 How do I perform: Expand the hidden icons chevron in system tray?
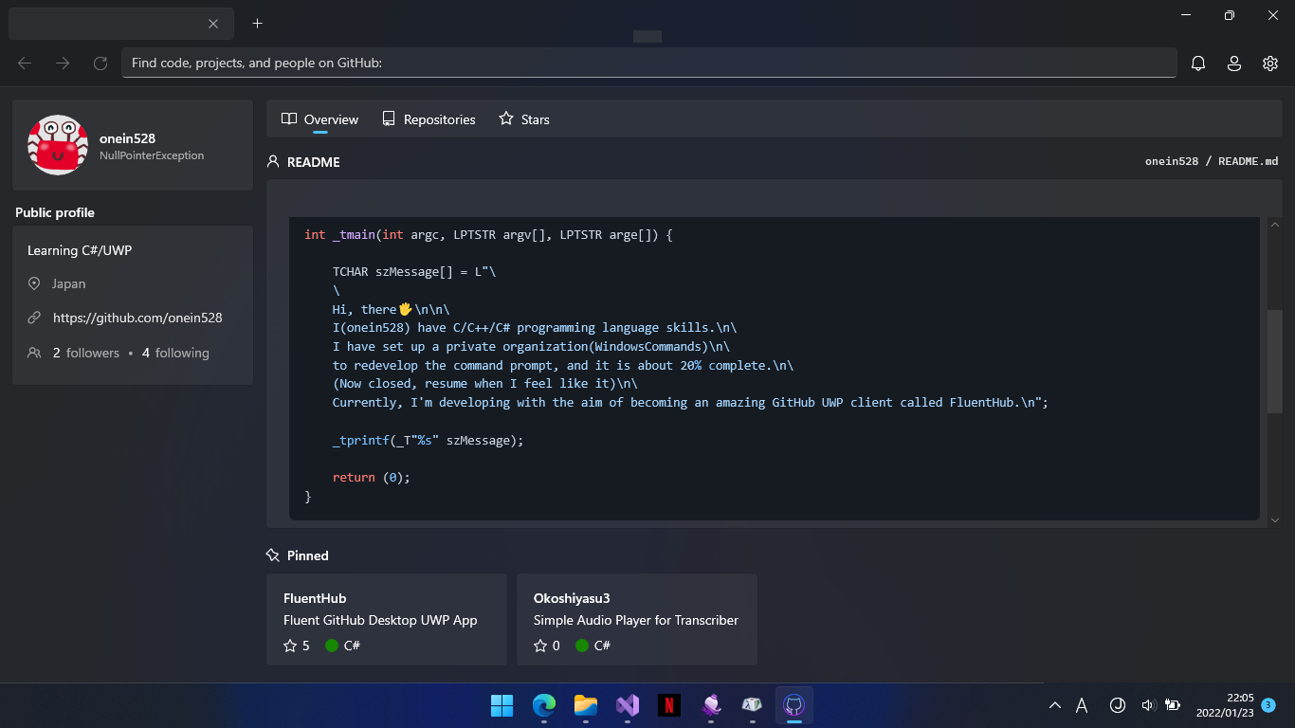(1054, 705)
